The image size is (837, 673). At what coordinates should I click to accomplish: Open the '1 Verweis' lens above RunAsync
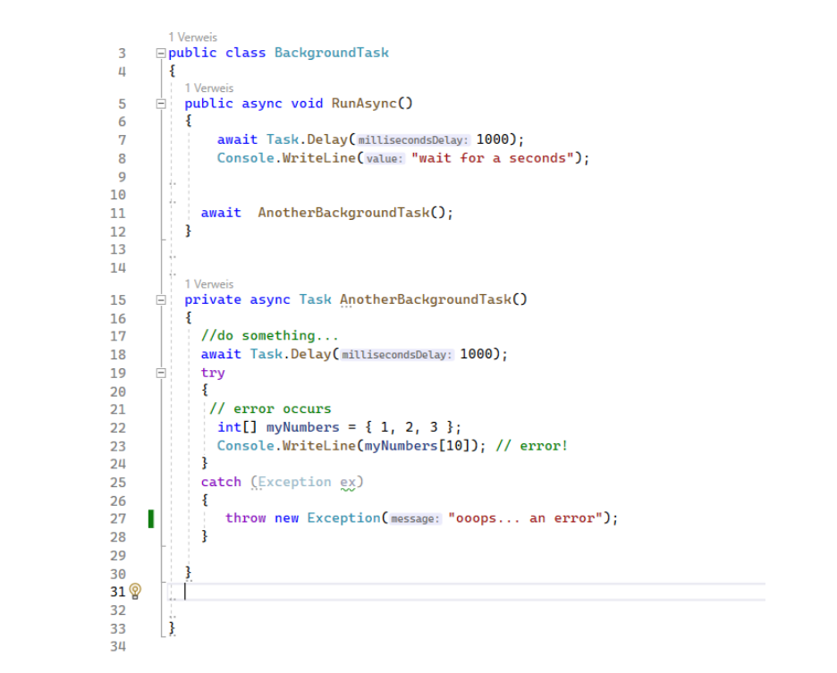(x=209, y=88)
